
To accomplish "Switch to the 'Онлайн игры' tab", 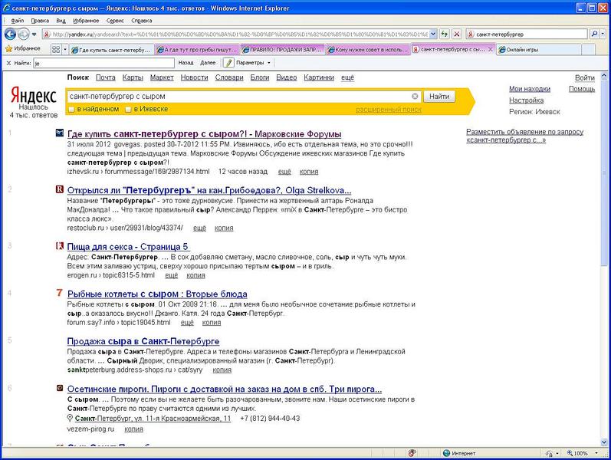I will 540,50.
